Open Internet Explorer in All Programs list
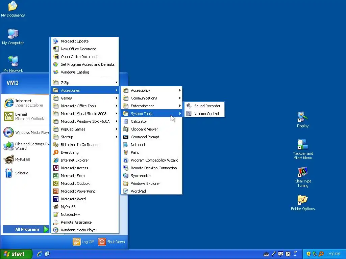 [85, 160]
